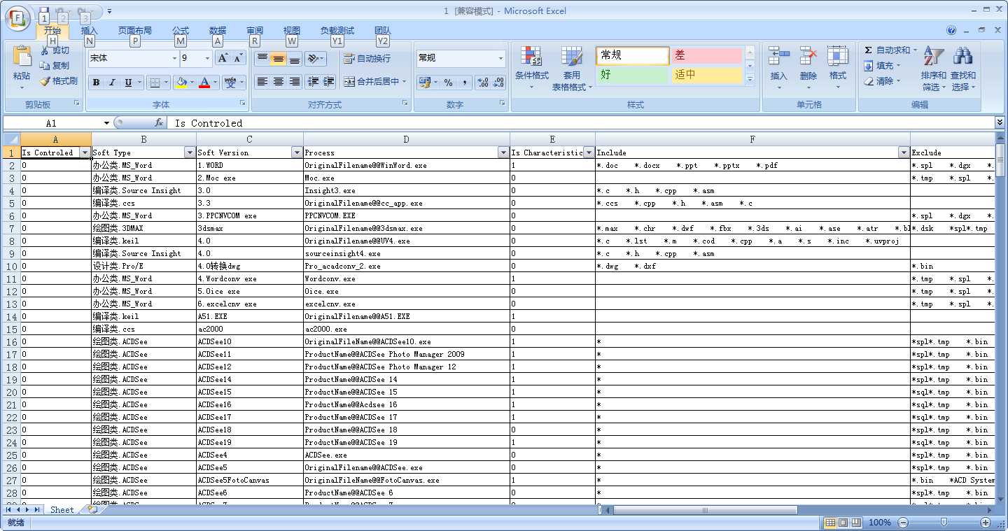Screen dimensions: 1008x531
Task: Open the font name dropdown (宋体)
Action: [x=174, y=58]
